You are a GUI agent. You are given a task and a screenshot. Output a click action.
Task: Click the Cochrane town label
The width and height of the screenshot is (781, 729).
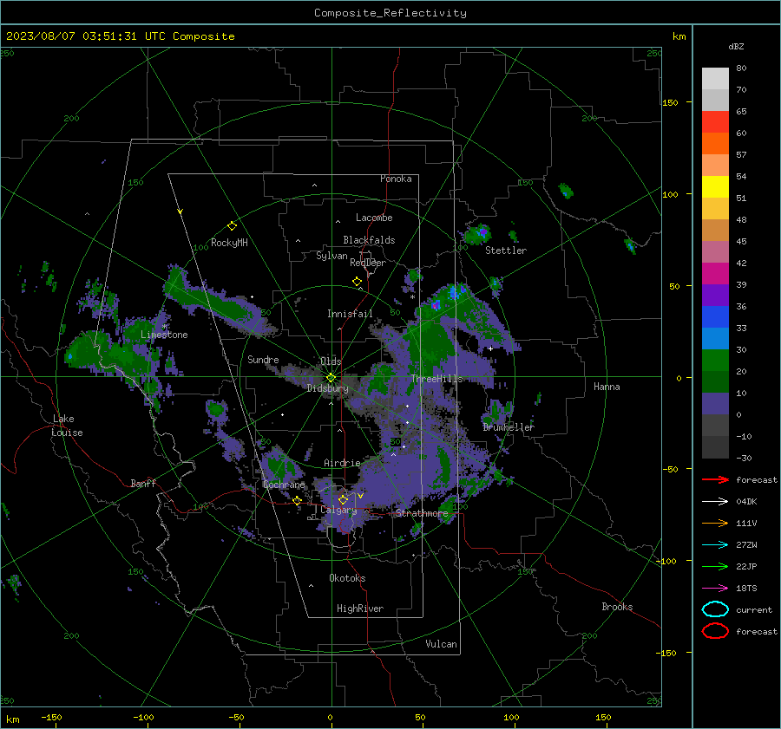(284, 485)
